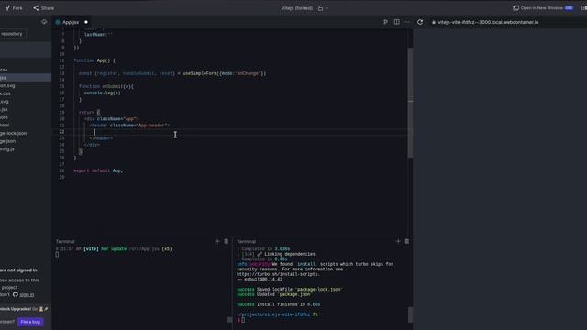The height and width of the screenshot is (330, 587).
Task: Click the GitHub icon beside sign in
Action: click(16, 294)
